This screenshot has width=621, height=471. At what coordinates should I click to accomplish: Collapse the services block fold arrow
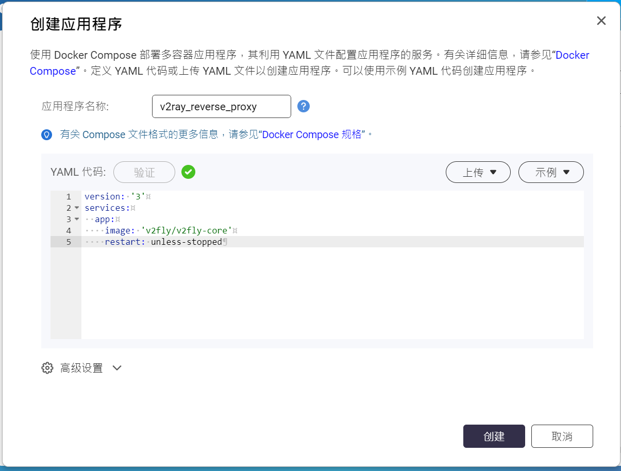point(77,208)
